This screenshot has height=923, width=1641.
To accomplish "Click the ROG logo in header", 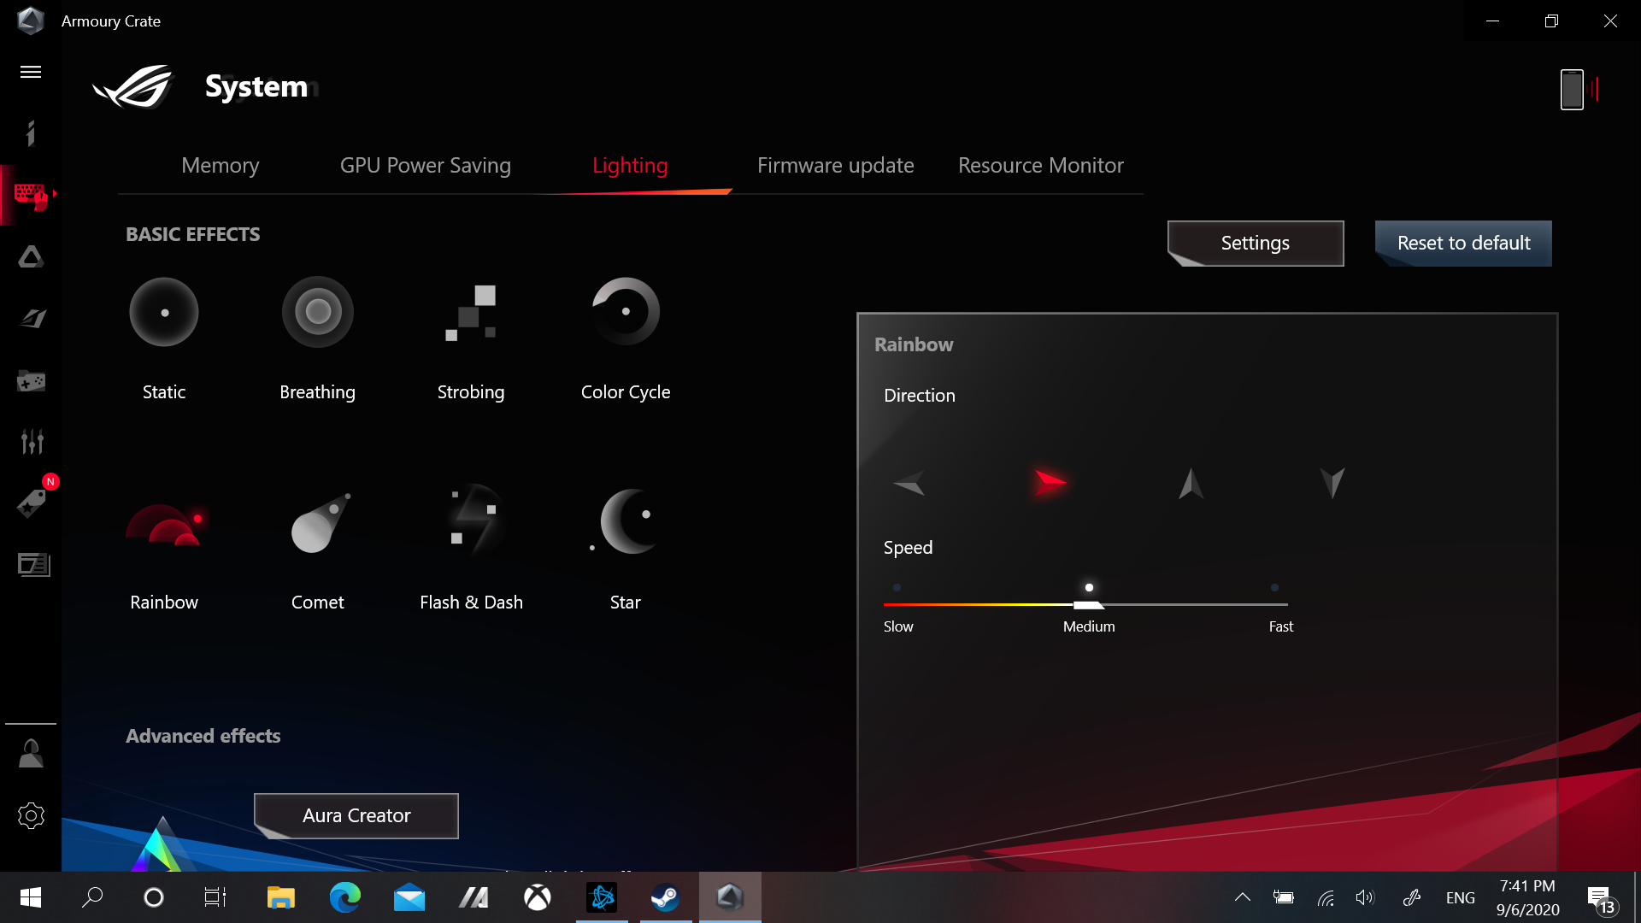I will click(133, 86).
